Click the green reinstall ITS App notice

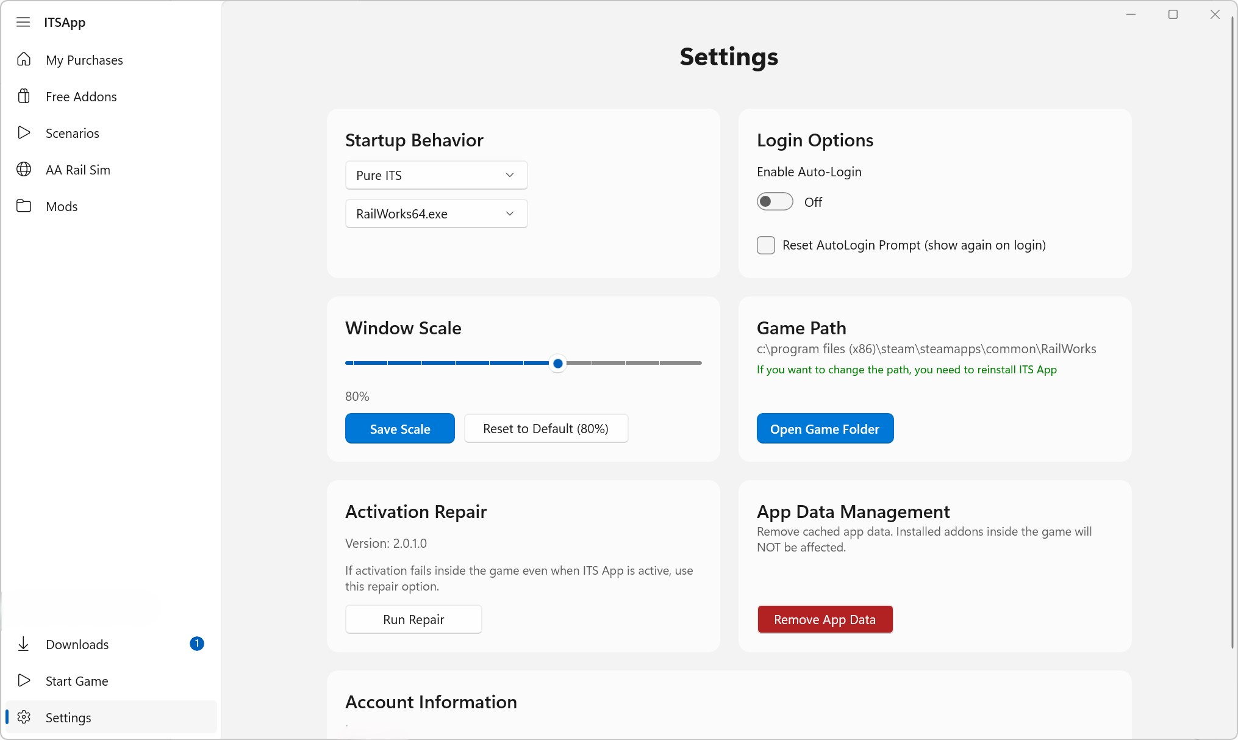(x=907, y=370)
